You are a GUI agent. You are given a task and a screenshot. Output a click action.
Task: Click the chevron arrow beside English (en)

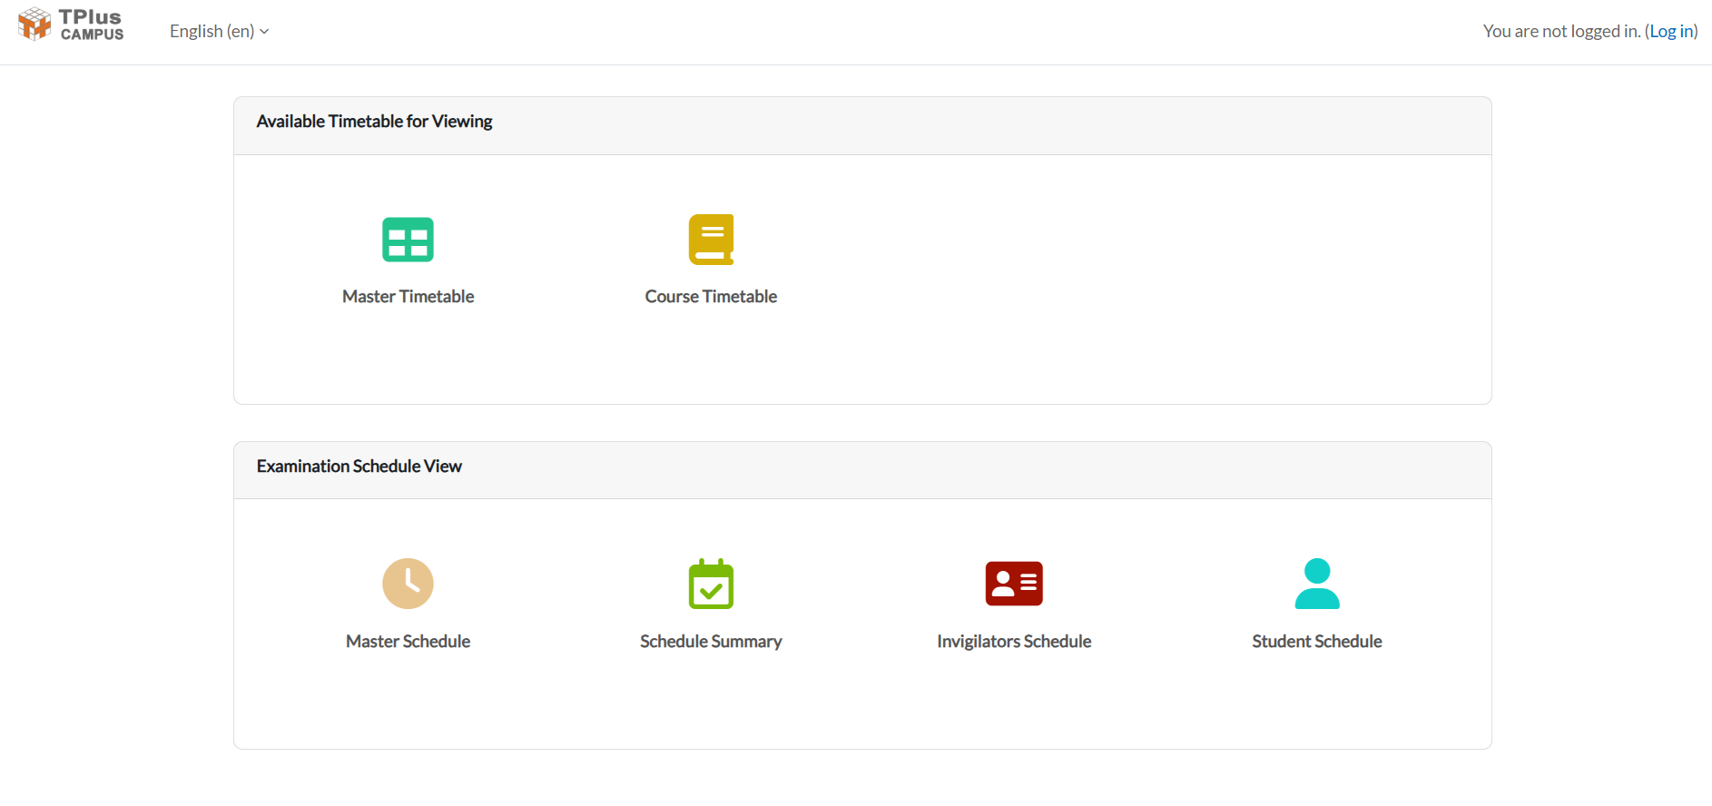tap(264, 32)
